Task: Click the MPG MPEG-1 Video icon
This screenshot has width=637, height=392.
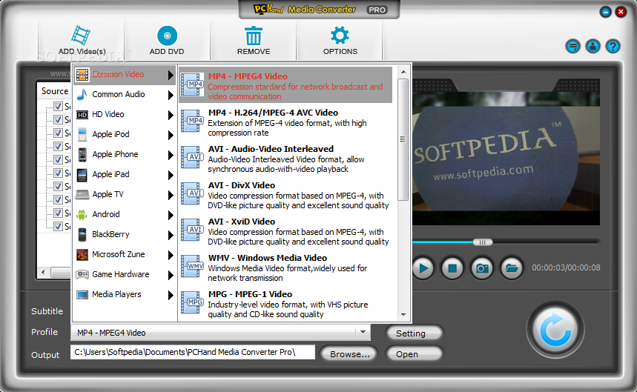Action: pyautogui.click(x=192, y=302)
